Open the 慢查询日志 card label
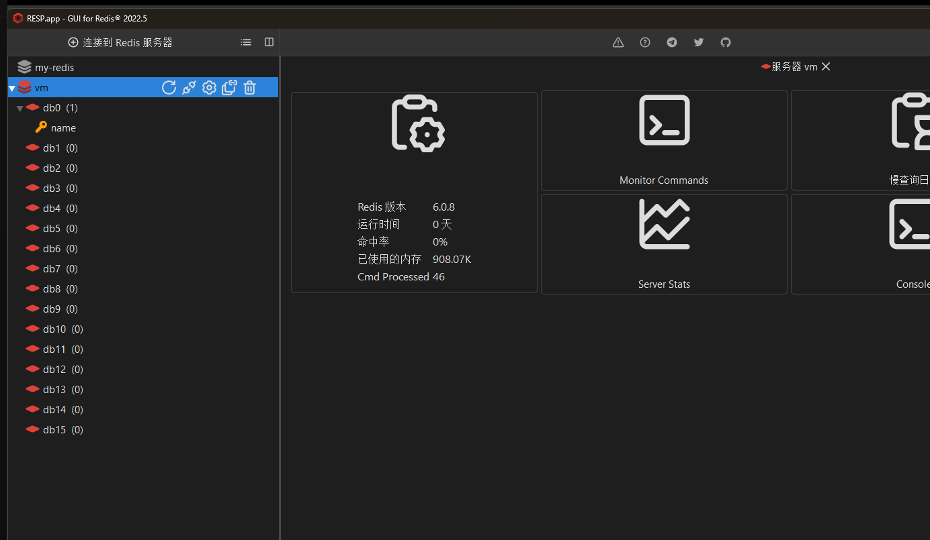Image resolution: width=930 pixels, height=540 pixels. (909, 180)
